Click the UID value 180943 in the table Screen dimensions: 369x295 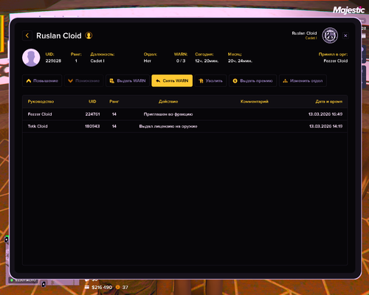coord(92,126)
